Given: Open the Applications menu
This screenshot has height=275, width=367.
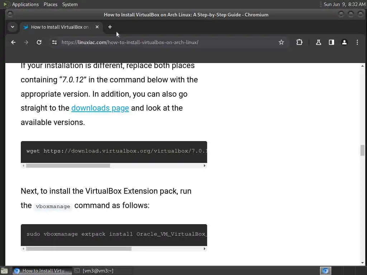Looking at the screenshot, I should click(21, 4).
